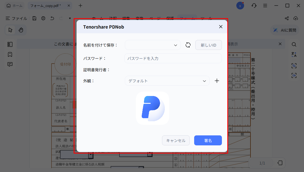Screen dimensions: 304x172
Task: Save the document using the save icon
Action: point(34,18)
